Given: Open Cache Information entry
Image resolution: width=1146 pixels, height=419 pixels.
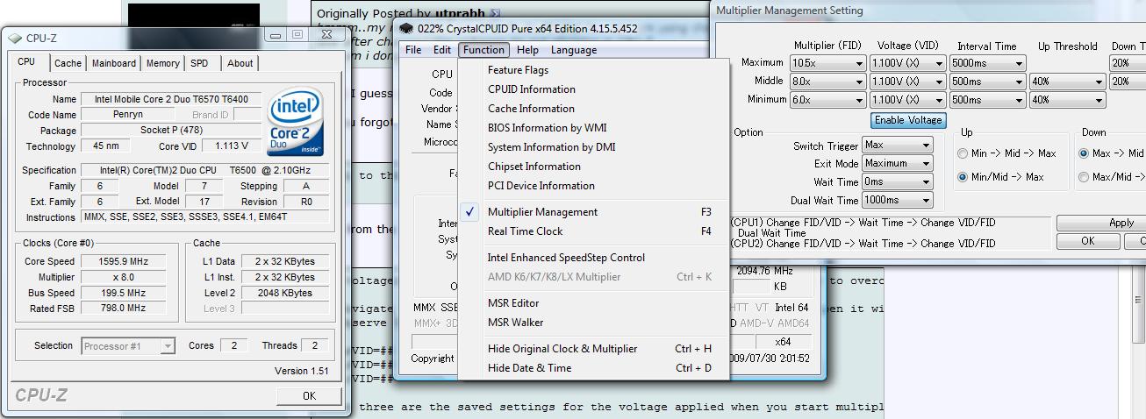Looking at the screenshot, I should coord(593,109).
